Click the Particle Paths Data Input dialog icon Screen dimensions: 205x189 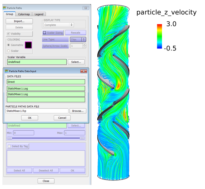pos(7,71)
